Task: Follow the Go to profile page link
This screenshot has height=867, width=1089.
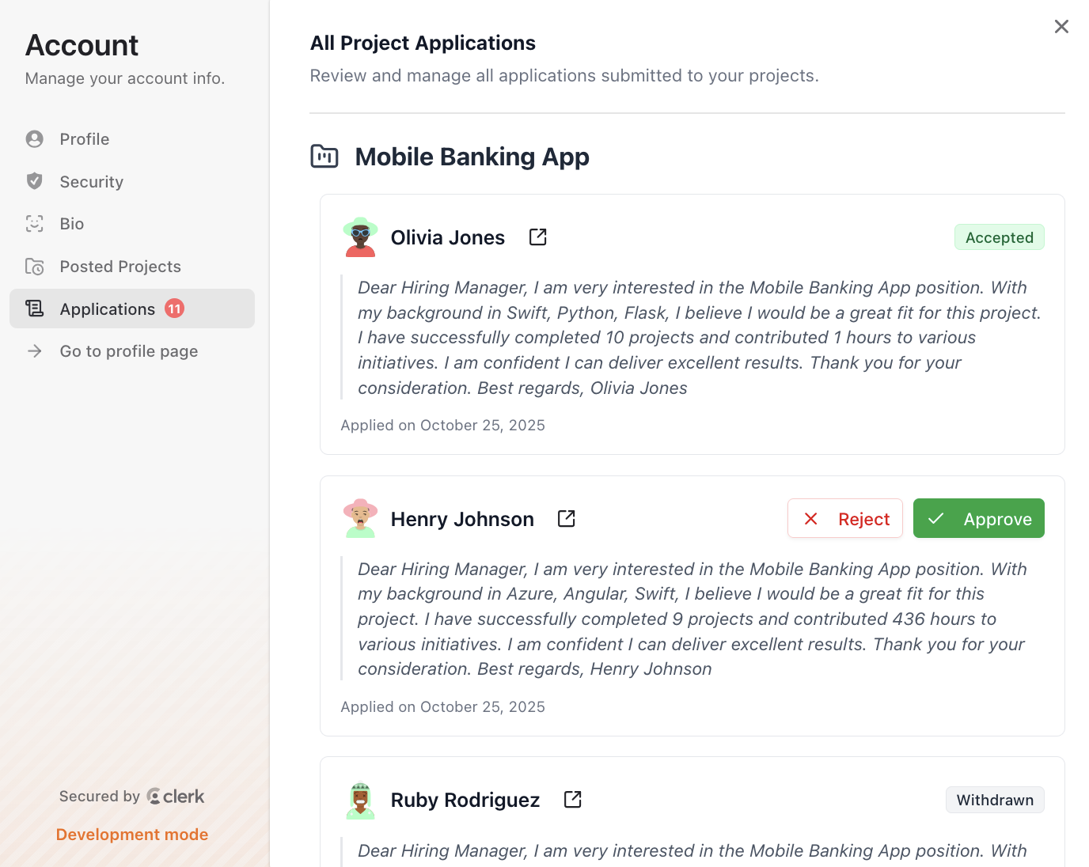Action: (x=129, y=351)
